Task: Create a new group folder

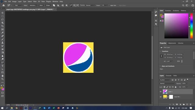Action: 184,105
